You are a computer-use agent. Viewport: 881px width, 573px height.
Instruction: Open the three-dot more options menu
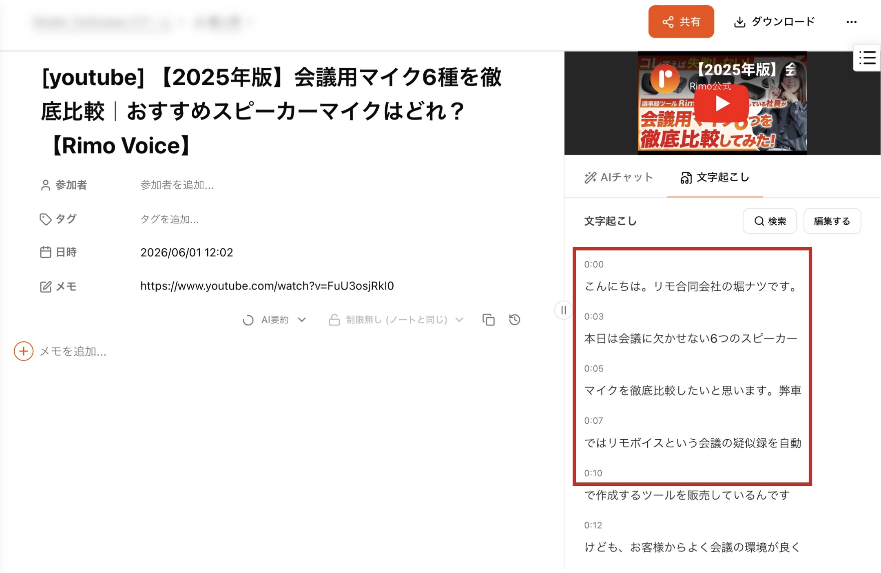[851, 22]
